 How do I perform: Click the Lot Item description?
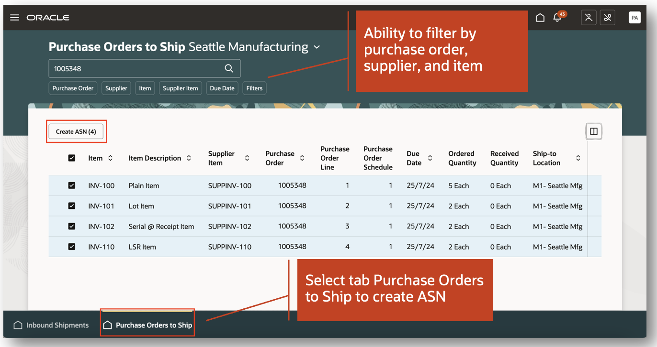(x=141, y=206)
